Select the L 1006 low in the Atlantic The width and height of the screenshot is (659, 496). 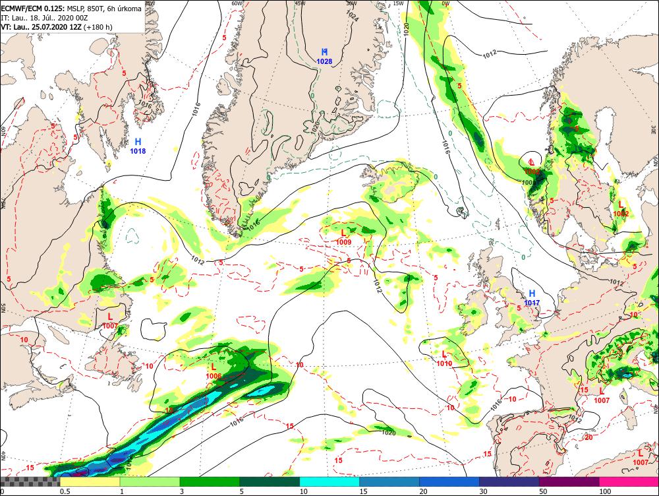pyautogui.click(x=214, y=371)
